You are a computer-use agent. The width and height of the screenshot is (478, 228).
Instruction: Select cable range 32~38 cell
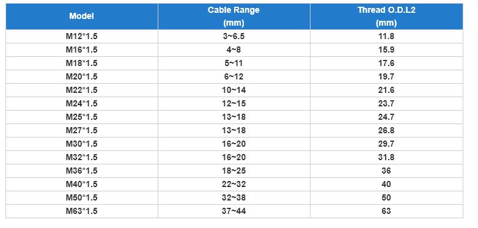point(234,197)
